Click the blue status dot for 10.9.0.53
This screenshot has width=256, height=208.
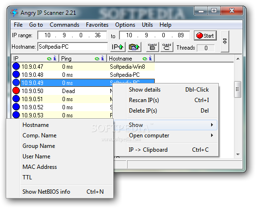16,115
